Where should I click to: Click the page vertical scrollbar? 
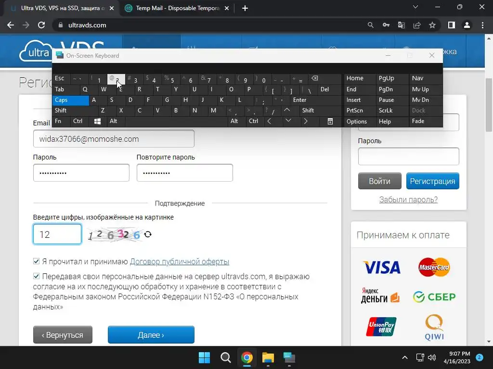coord(489,105)
